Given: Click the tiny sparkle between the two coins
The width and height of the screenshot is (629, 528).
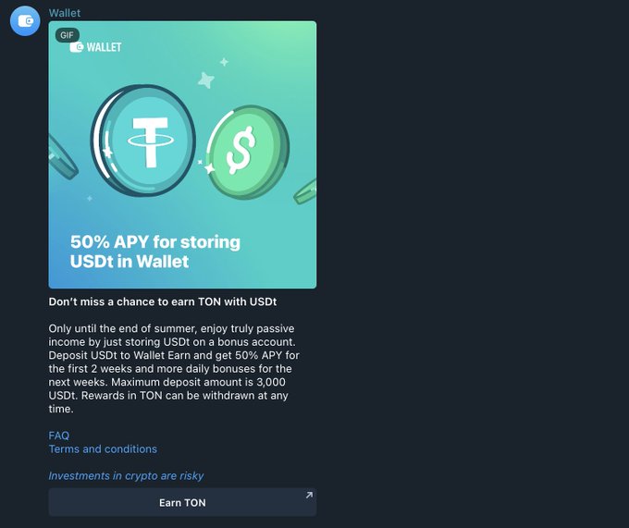Looking at the screenshot, I should click(200, 162).
